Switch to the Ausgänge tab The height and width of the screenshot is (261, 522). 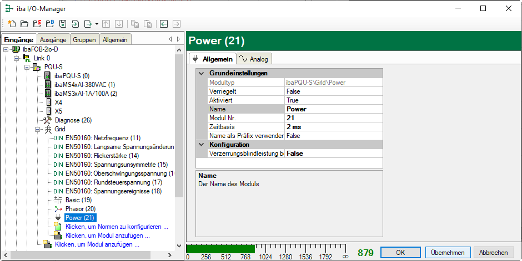[x=53, y=39]
